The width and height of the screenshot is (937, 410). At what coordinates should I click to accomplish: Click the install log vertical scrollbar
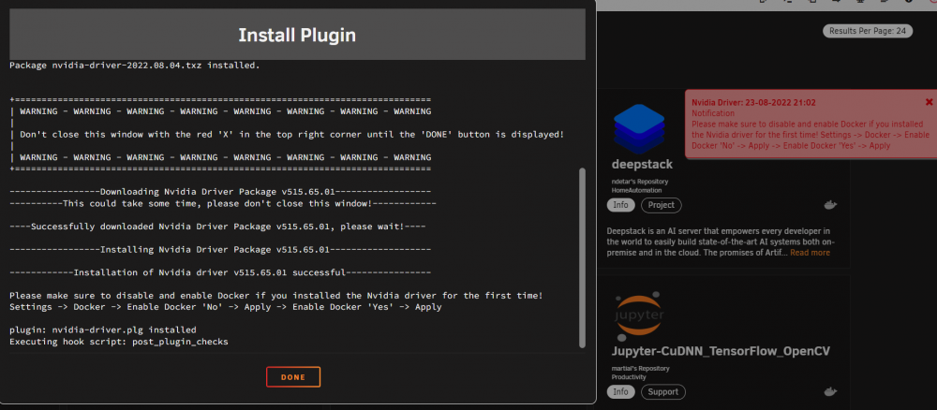tap(583, 257)
